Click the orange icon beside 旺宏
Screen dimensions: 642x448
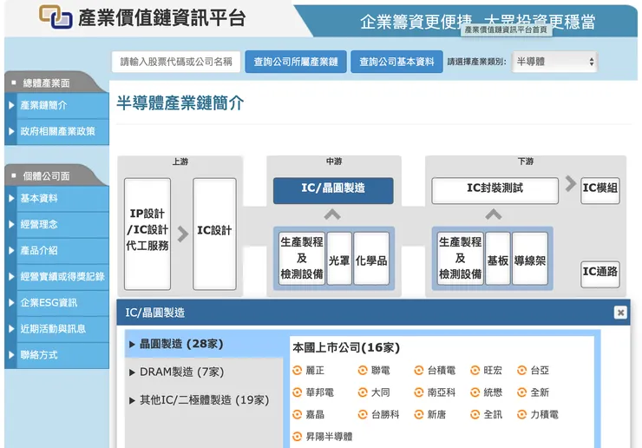click(x=475, y=371)
